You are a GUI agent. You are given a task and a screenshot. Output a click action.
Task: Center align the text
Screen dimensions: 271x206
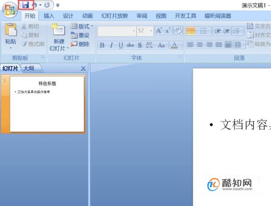pyautogui.click(x=199, y=44)
